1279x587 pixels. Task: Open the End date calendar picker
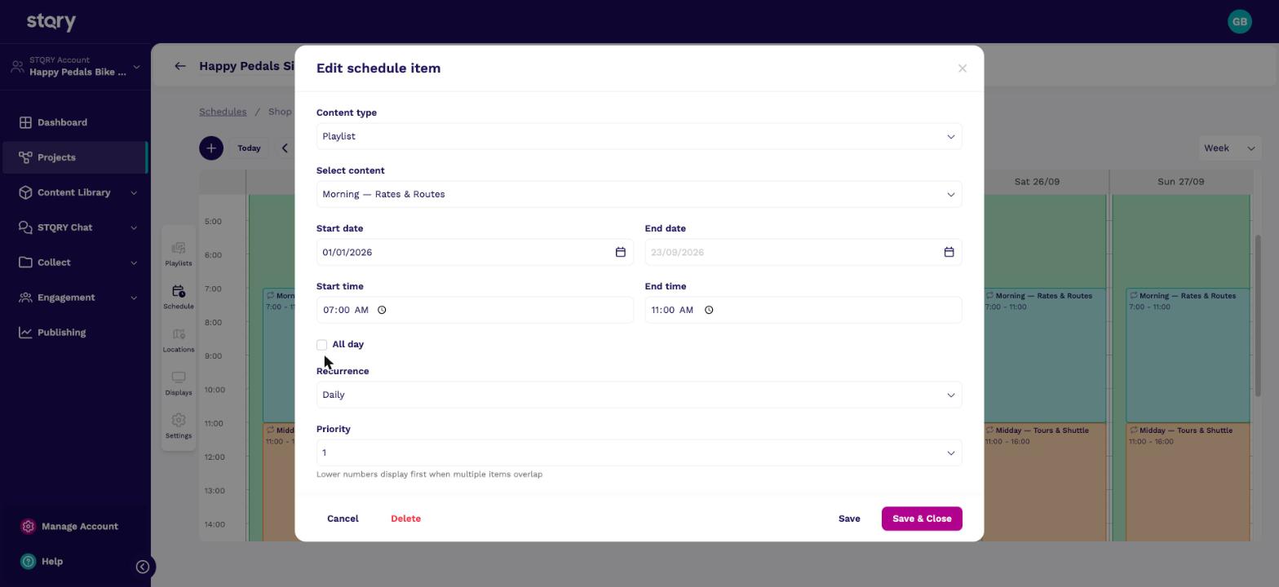949,253
